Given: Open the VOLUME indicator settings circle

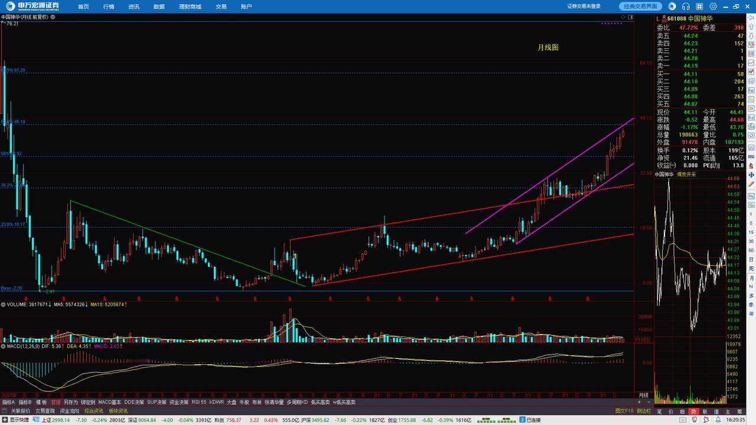Looking at the screenshot, I should (3, 304).
